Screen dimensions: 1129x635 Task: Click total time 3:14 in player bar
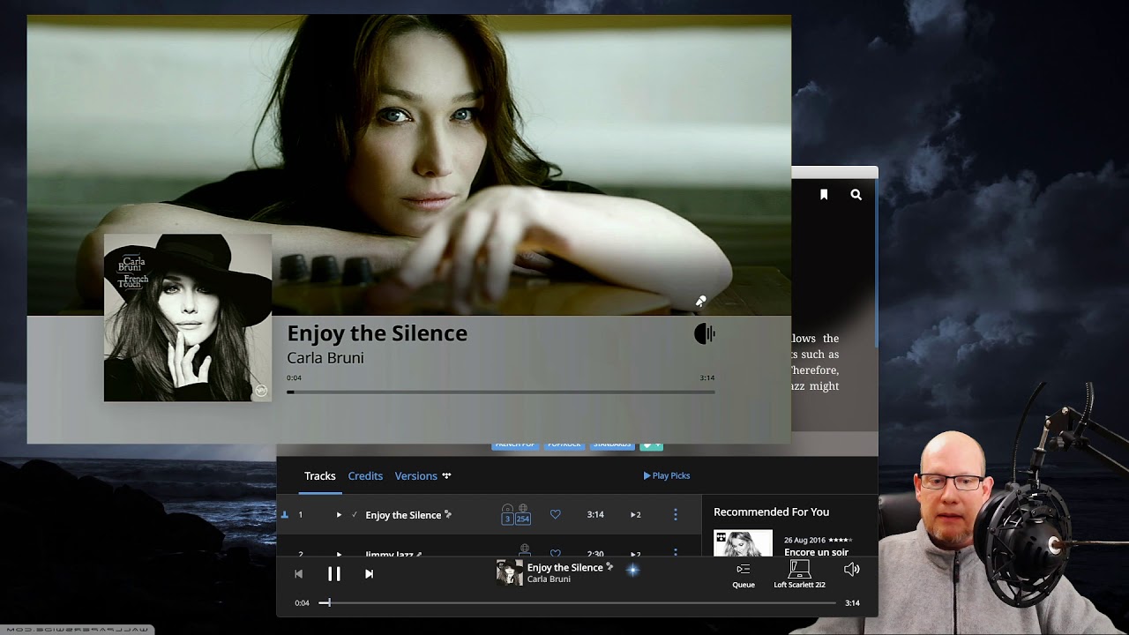pyautogui.click(x=852, y=603)
